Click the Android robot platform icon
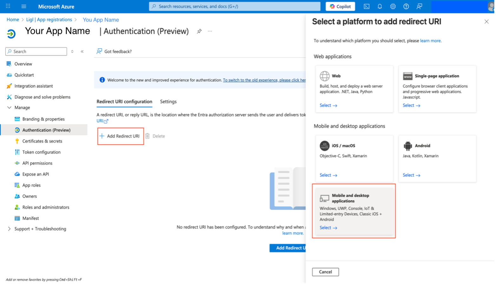 point(408,146)
